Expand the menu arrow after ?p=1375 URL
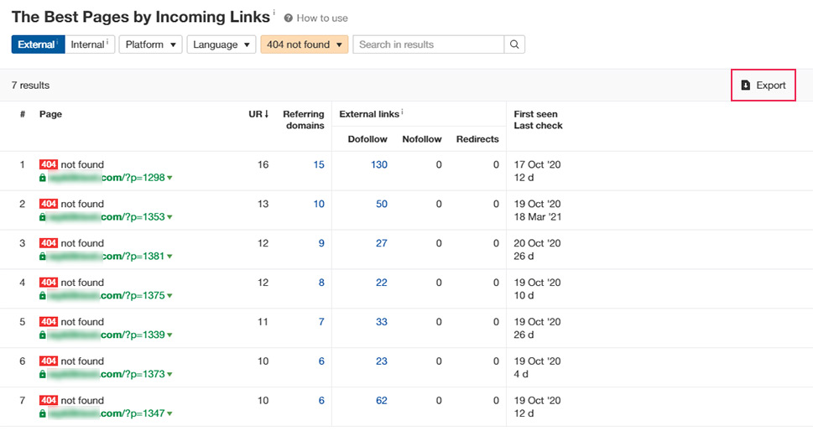 pyautogui.click(x=170, y=296)
